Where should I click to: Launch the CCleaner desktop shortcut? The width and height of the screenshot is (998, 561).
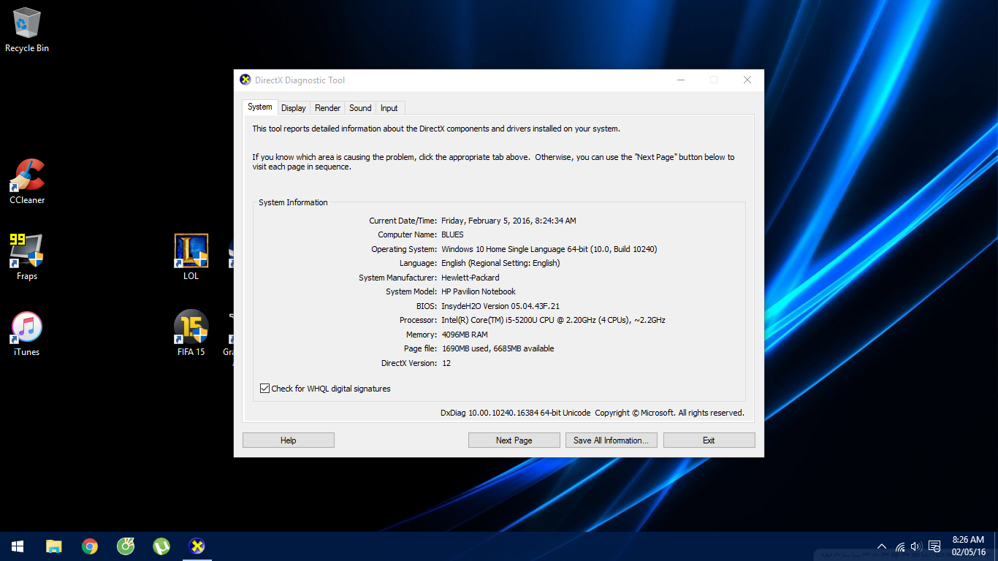27,181
